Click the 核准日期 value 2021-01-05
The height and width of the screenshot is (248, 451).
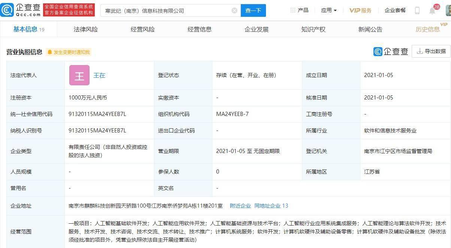pos(378,98)
